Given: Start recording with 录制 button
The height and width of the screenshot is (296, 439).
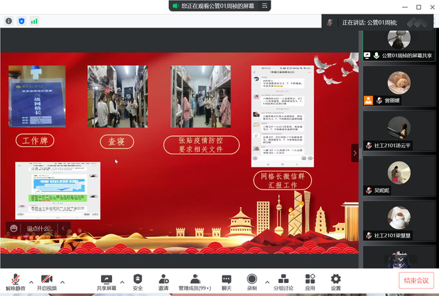Looking at the screenshot, I should coord(251,280).
